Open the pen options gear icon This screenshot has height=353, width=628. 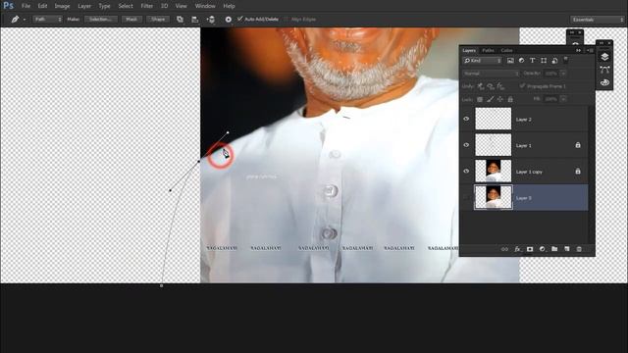[228, 20]
